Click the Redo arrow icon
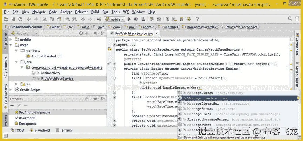 click(36, 19)
